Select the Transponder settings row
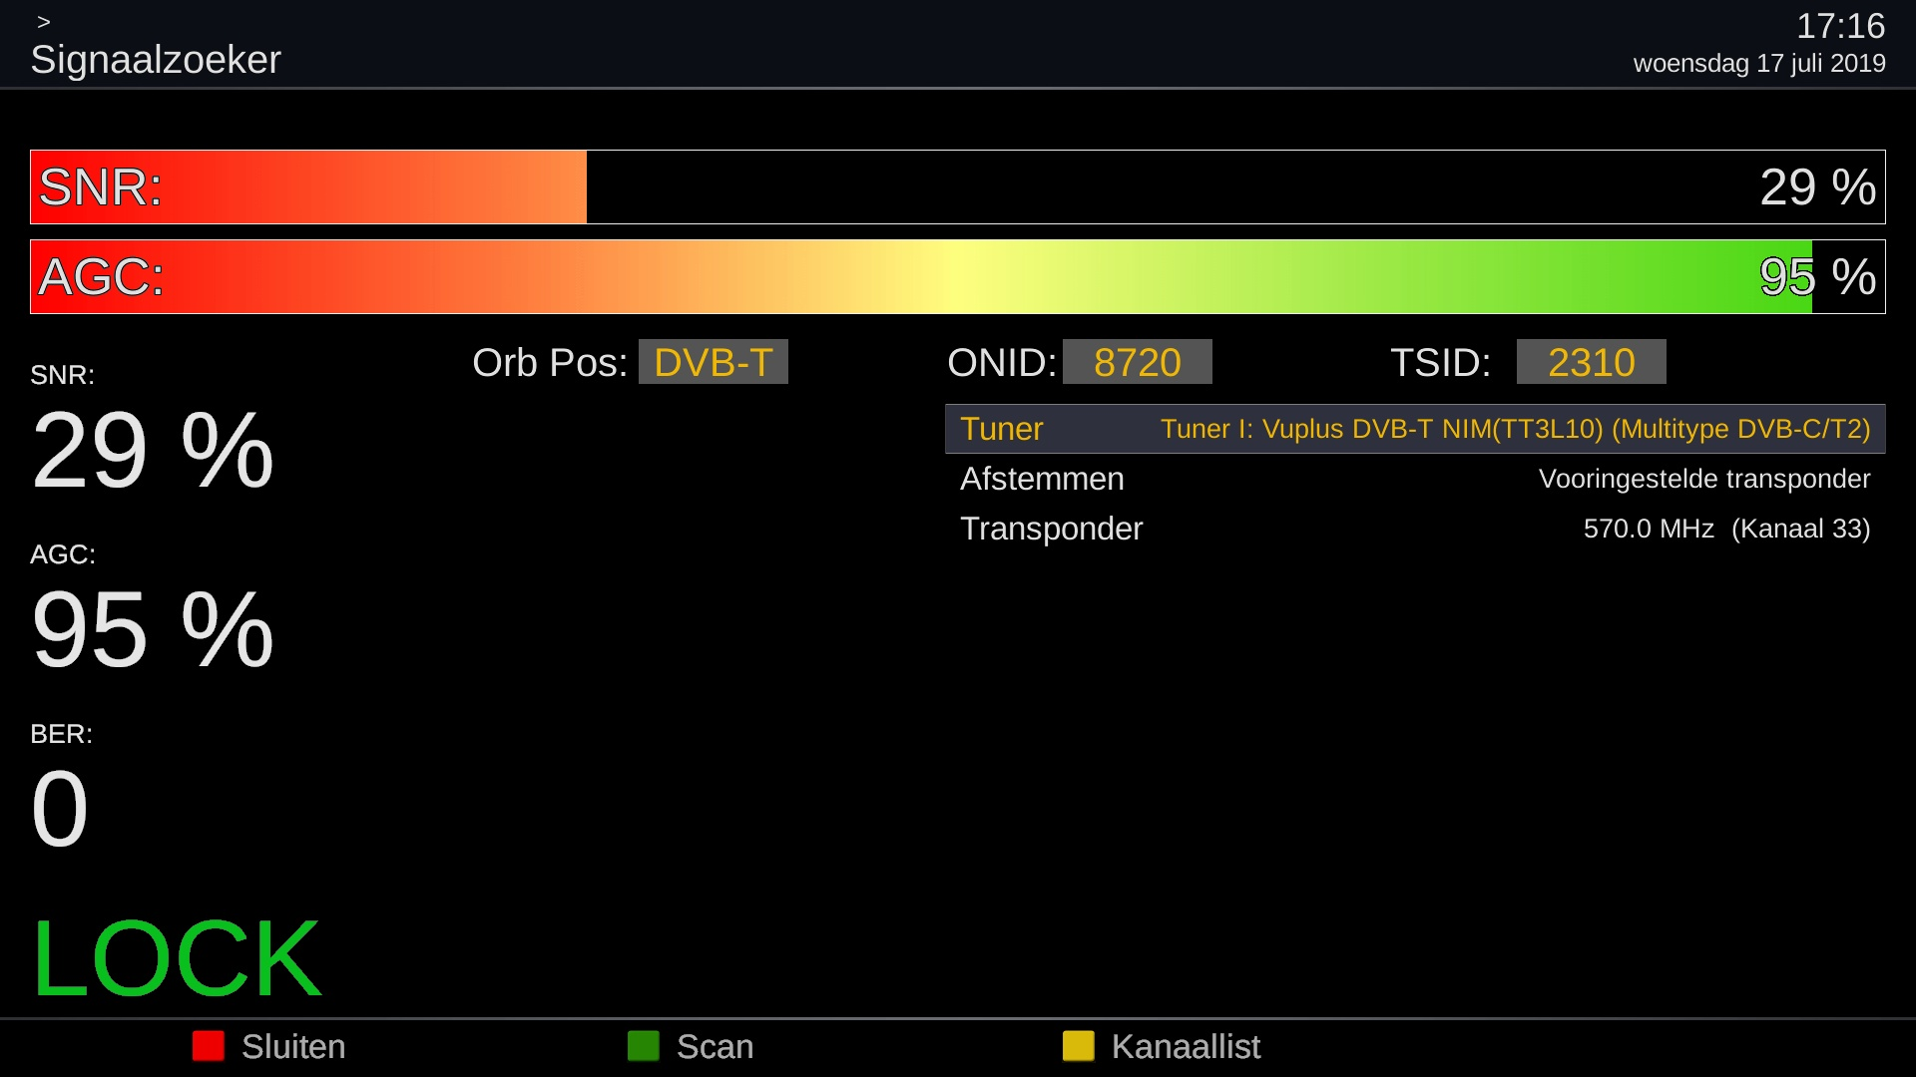 click(1051, 529)
